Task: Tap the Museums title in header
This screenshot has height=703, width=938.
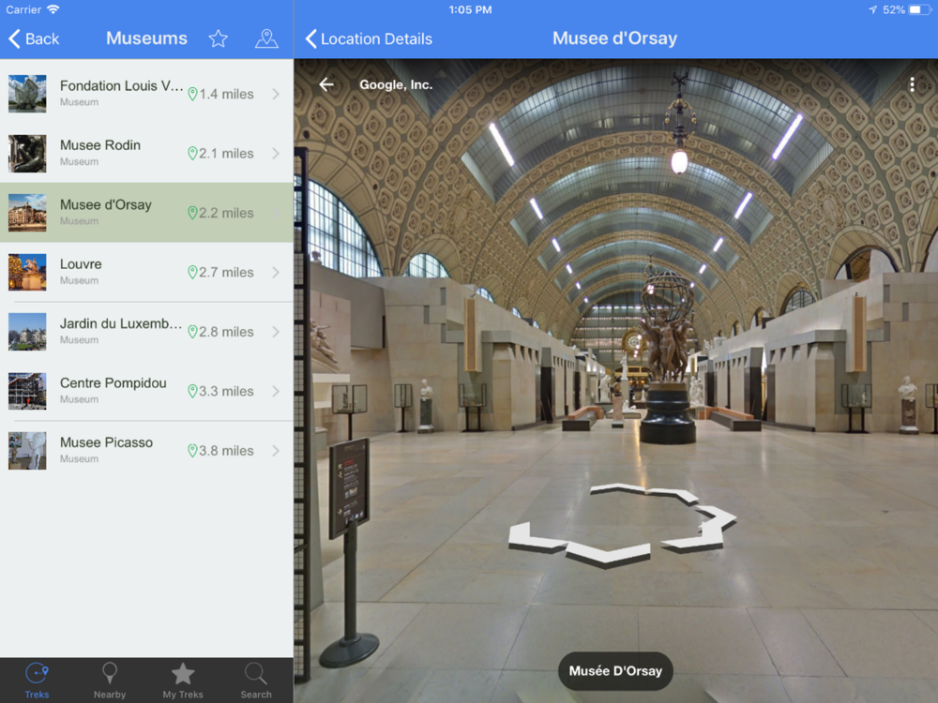Action: 146,38
